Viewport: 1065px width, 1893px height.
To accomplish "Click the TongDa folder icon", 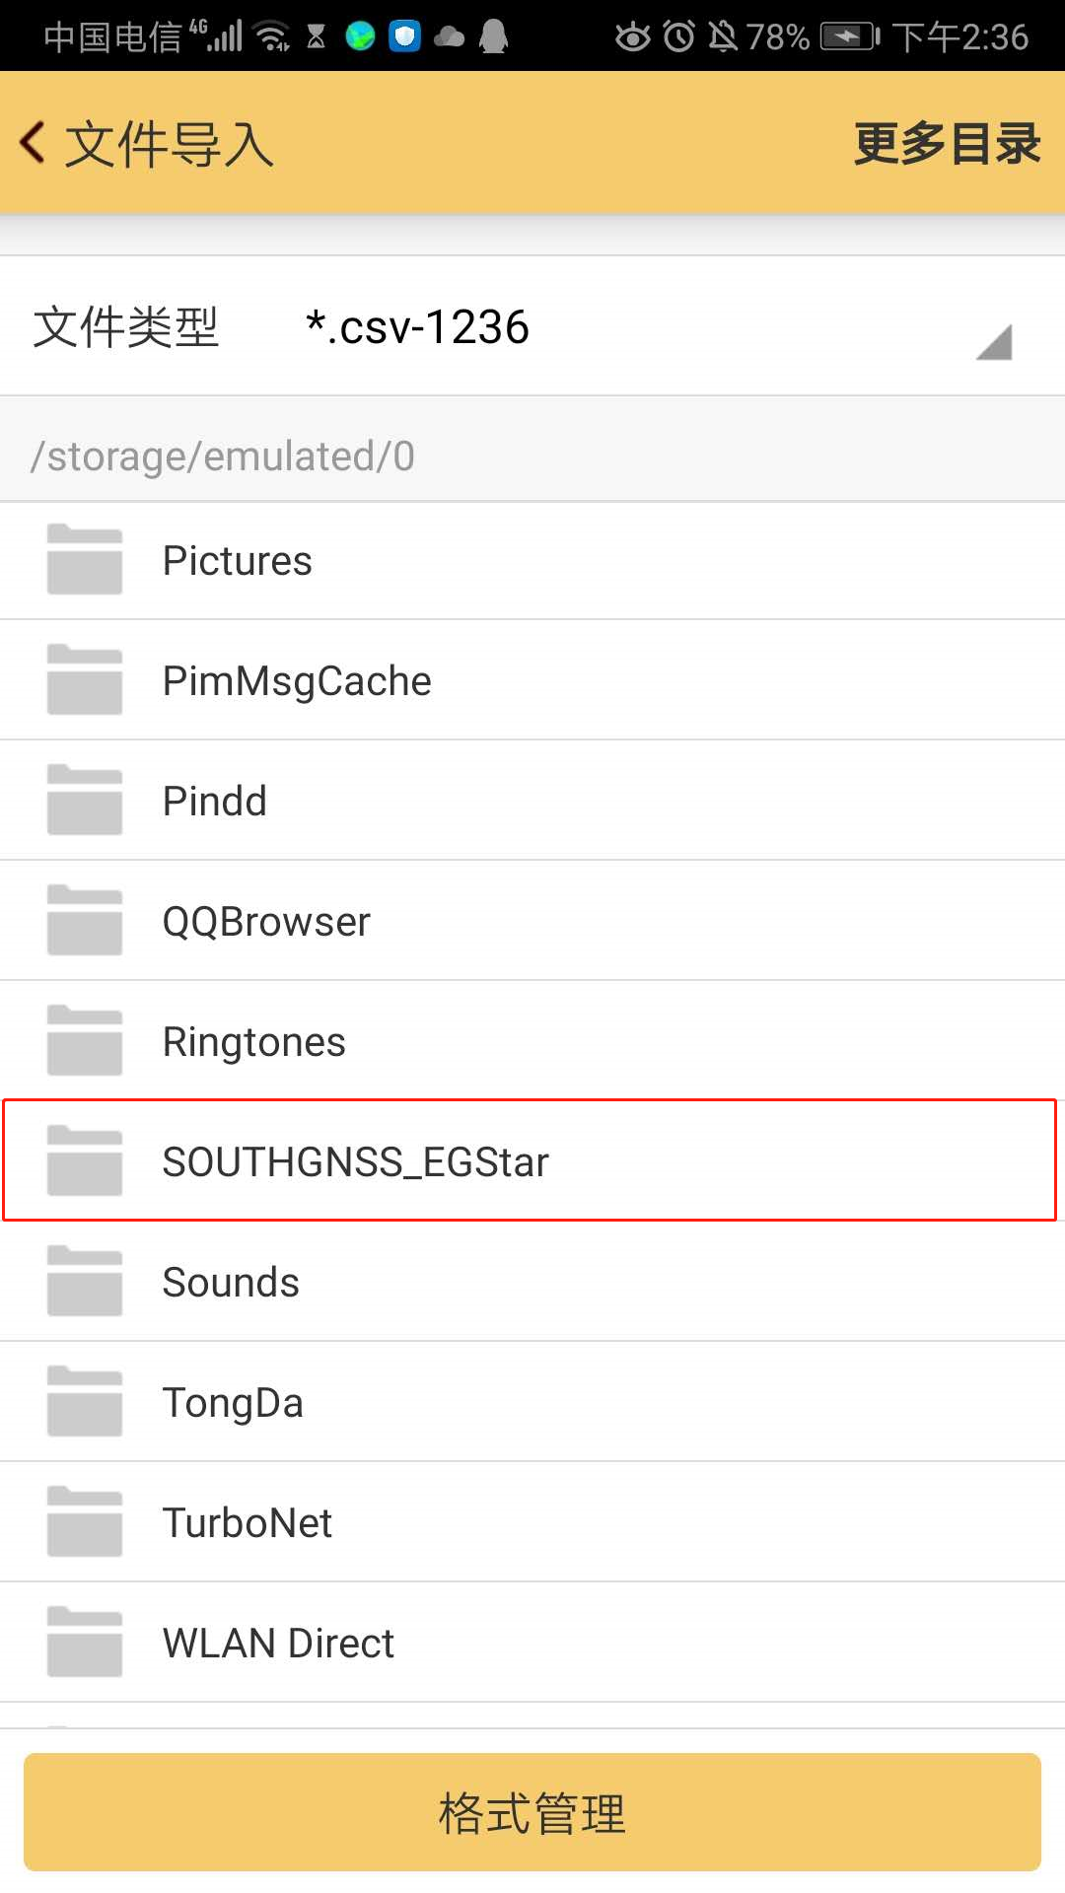I will pos(85,1402).
